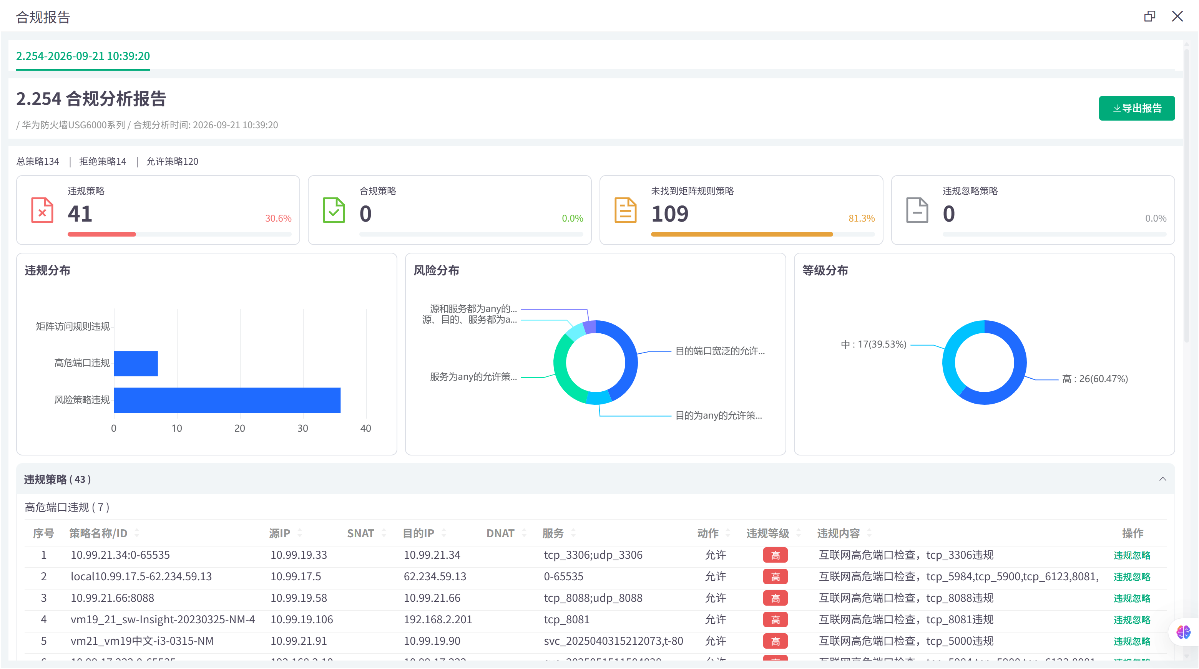Click 违规忽略 for row 10.99.21.66:8088
The width and height of the screenshot is (1199, 669).
coord(1131,598)
